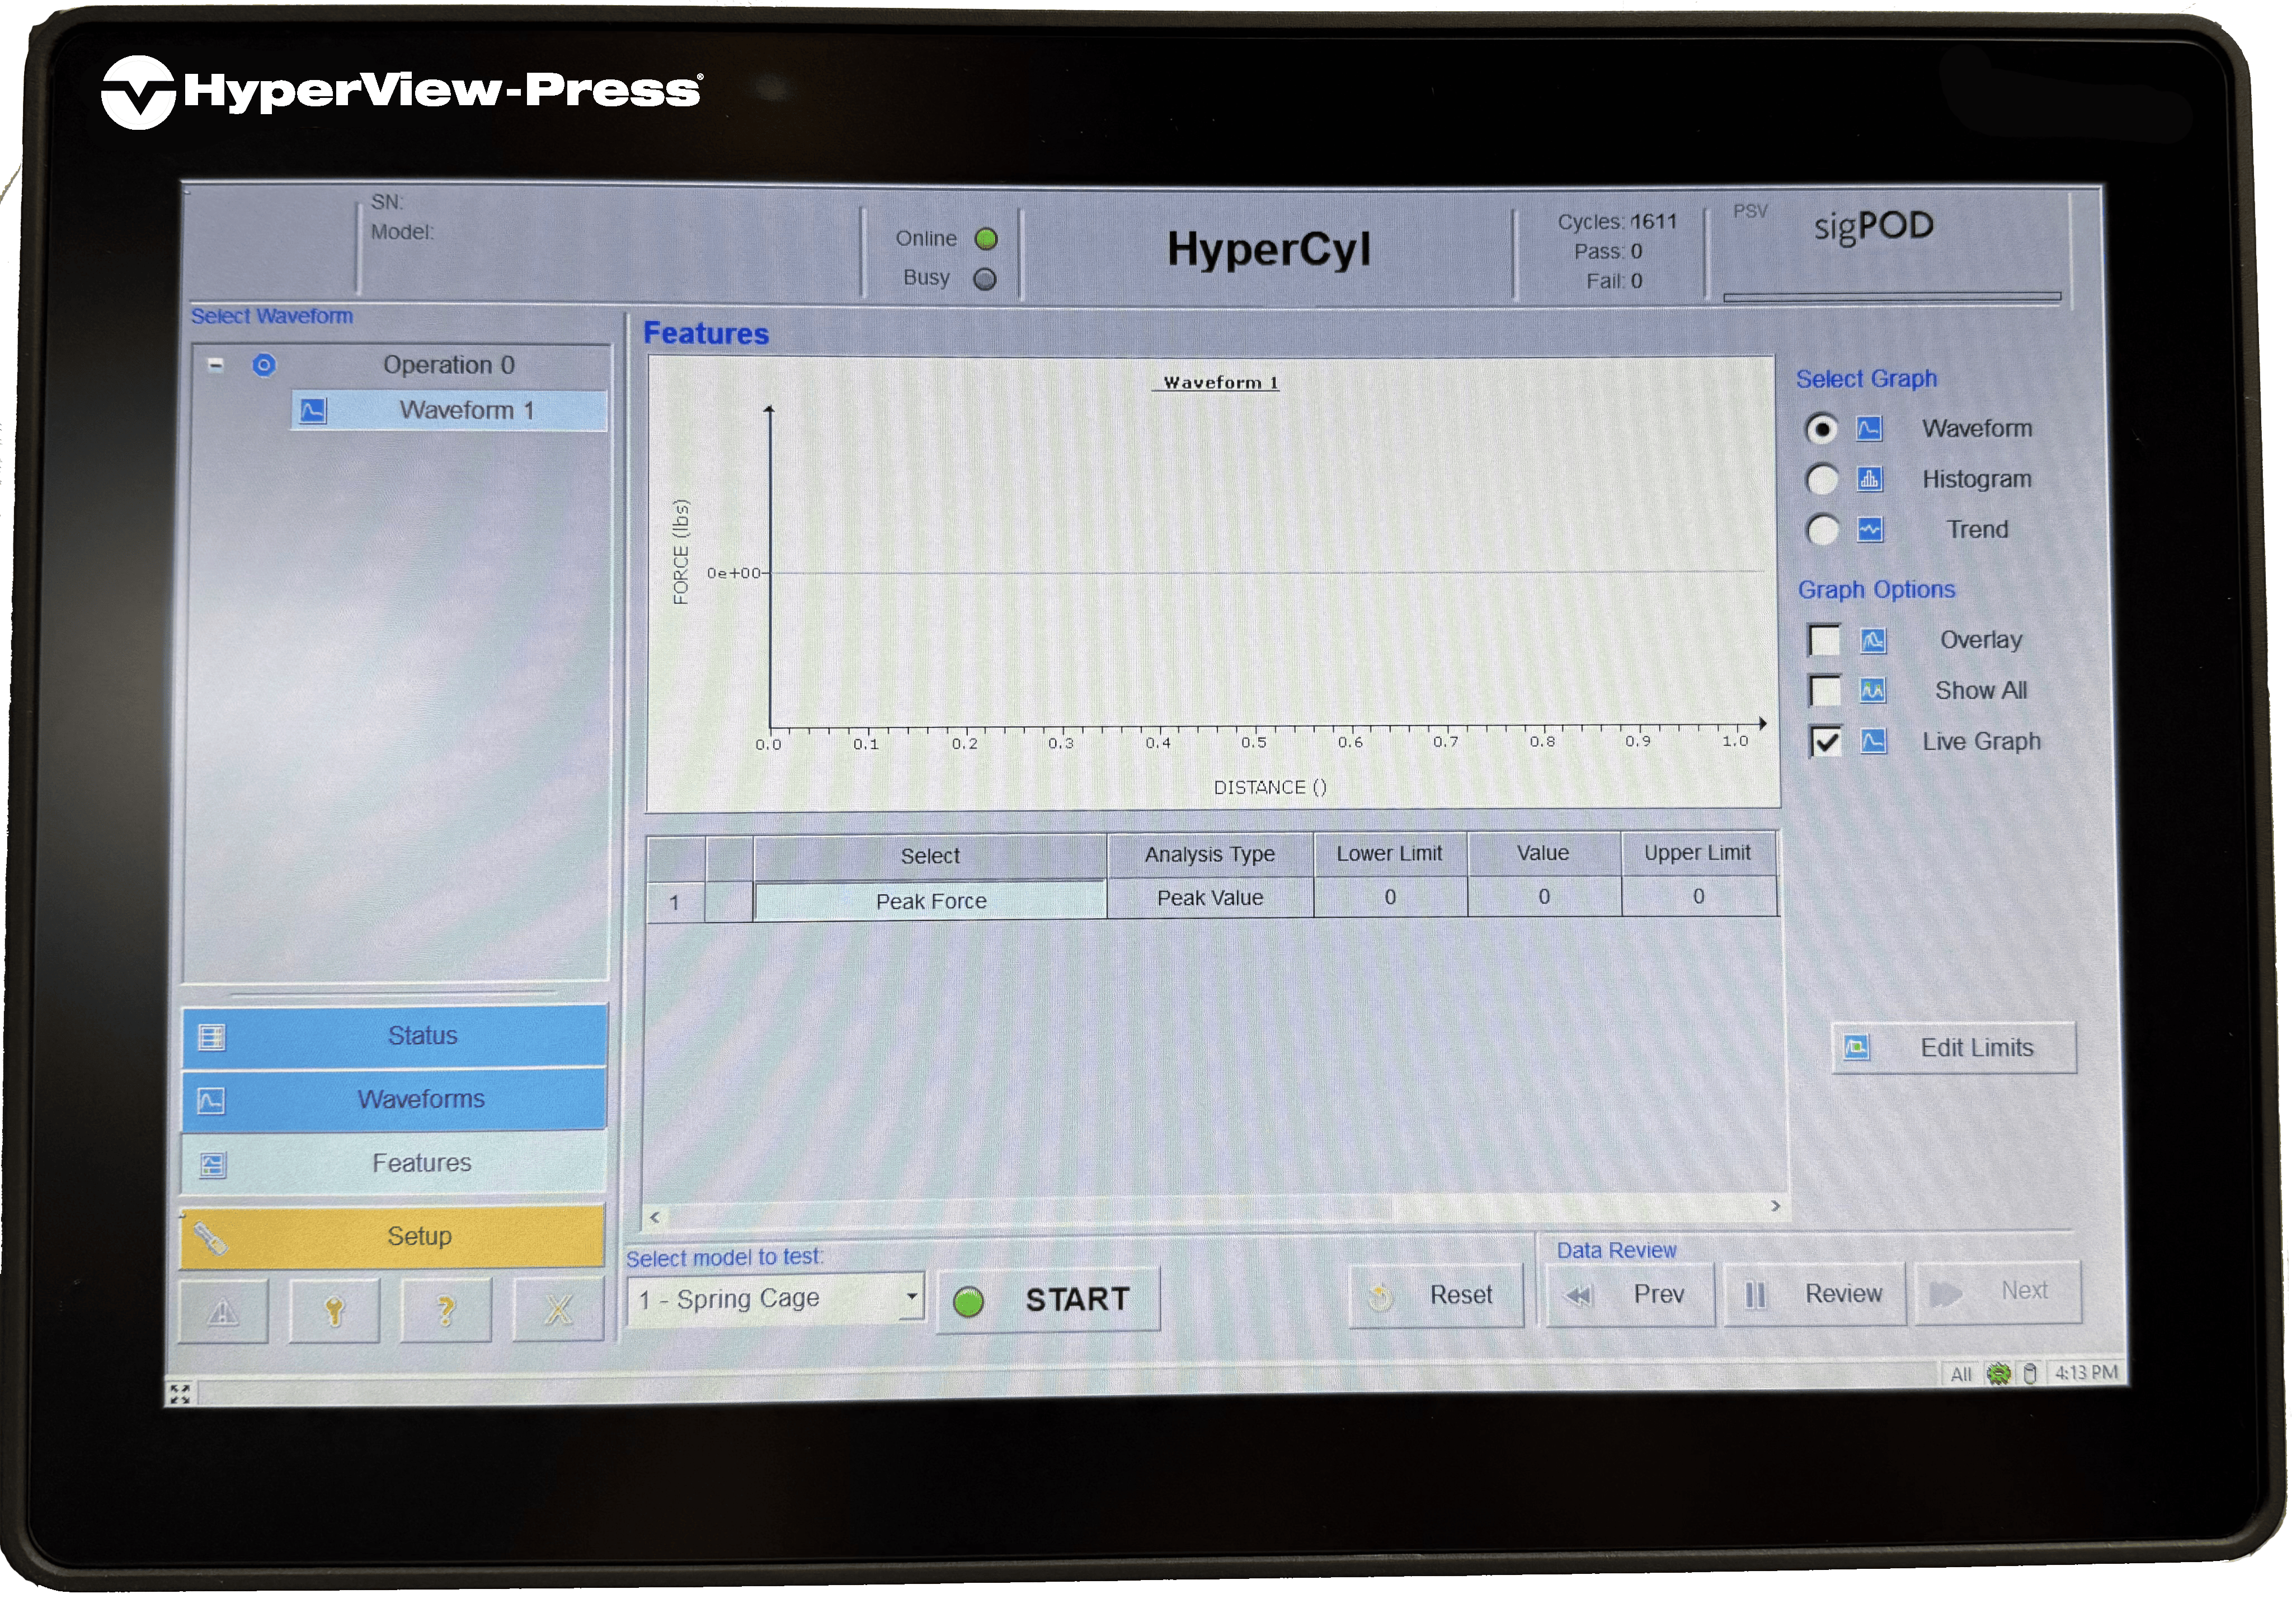Viewport: 2296px width, 1608px height.
Task: Click the warning triangle alarm icon button
Action: point(223,1312)
